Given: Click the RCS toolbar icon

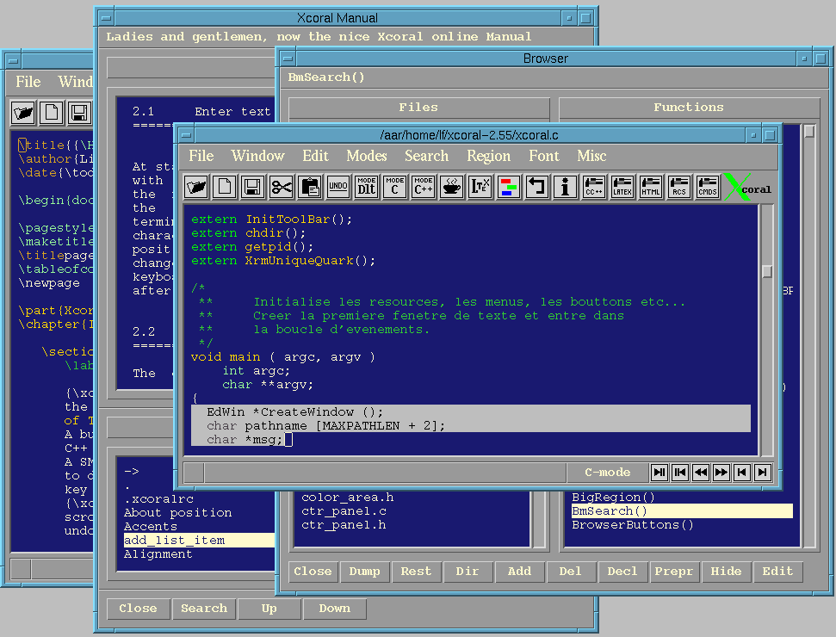Looking at the screenshot, I should pyautogui.click(x=679, y=187).
